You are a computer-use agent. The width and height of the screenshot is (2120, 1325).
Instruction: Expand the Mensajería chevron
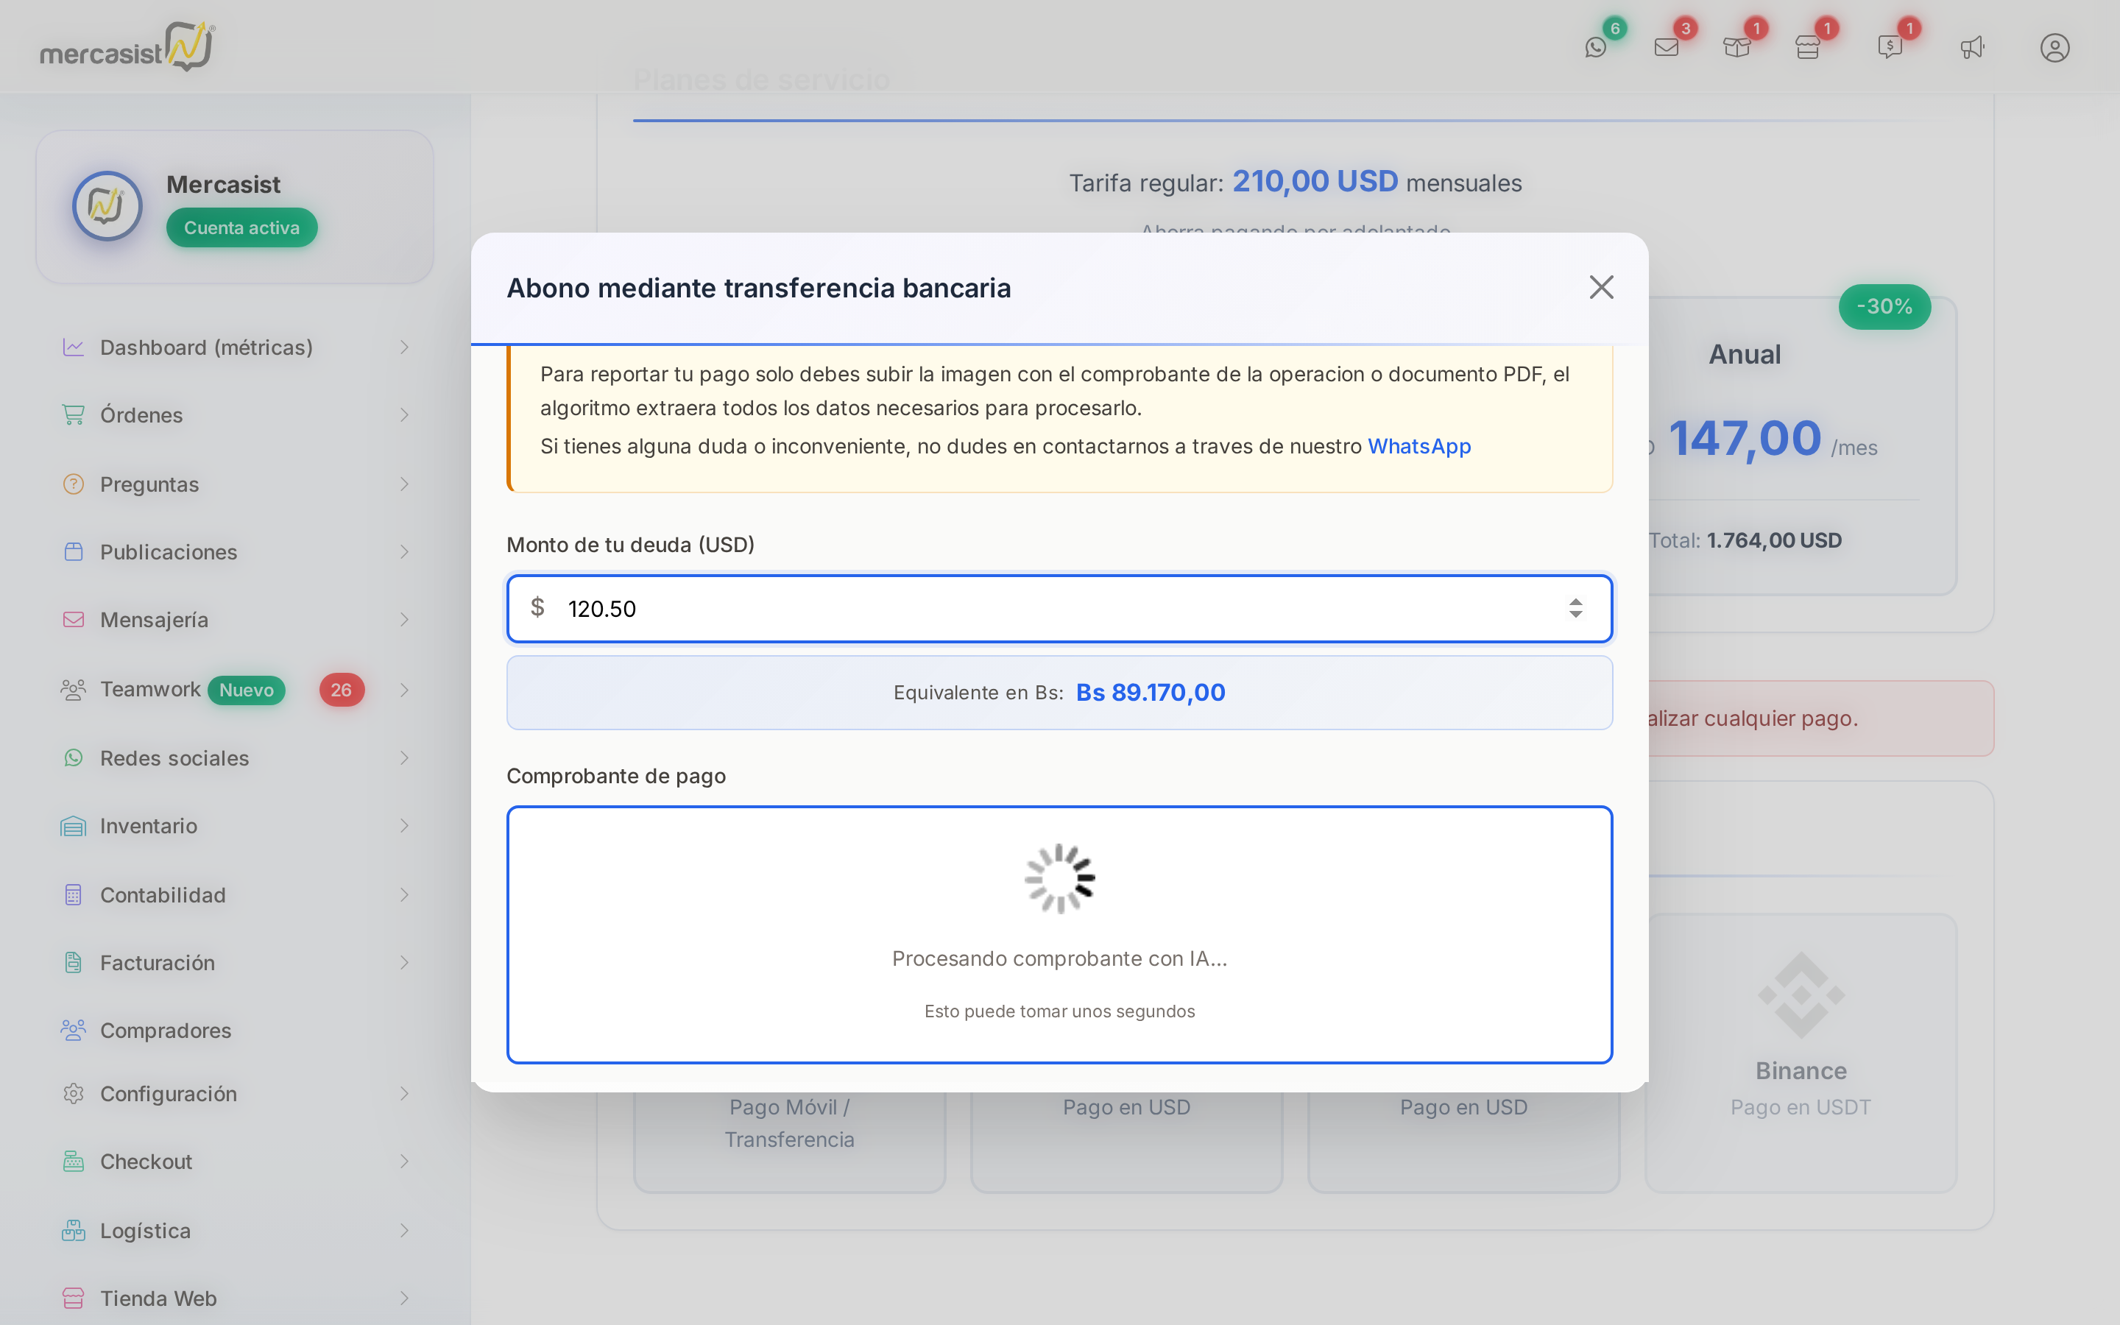(x=404, y=620)
